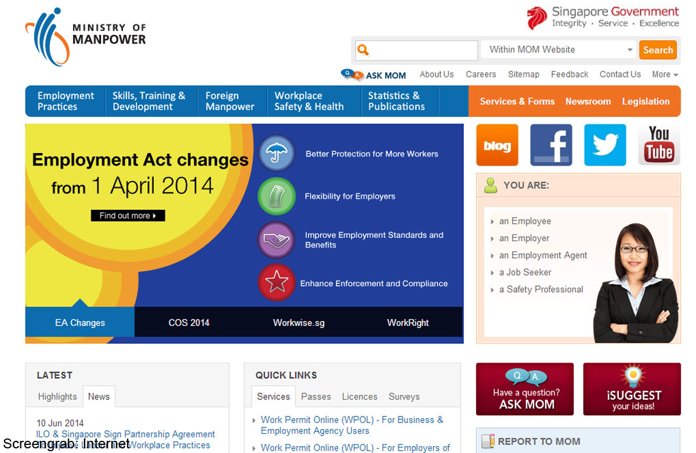The width and height of the screenshot is (696, 453).
Task: Select the red star Enhance Enforcement icon
Action: (277, 282)
